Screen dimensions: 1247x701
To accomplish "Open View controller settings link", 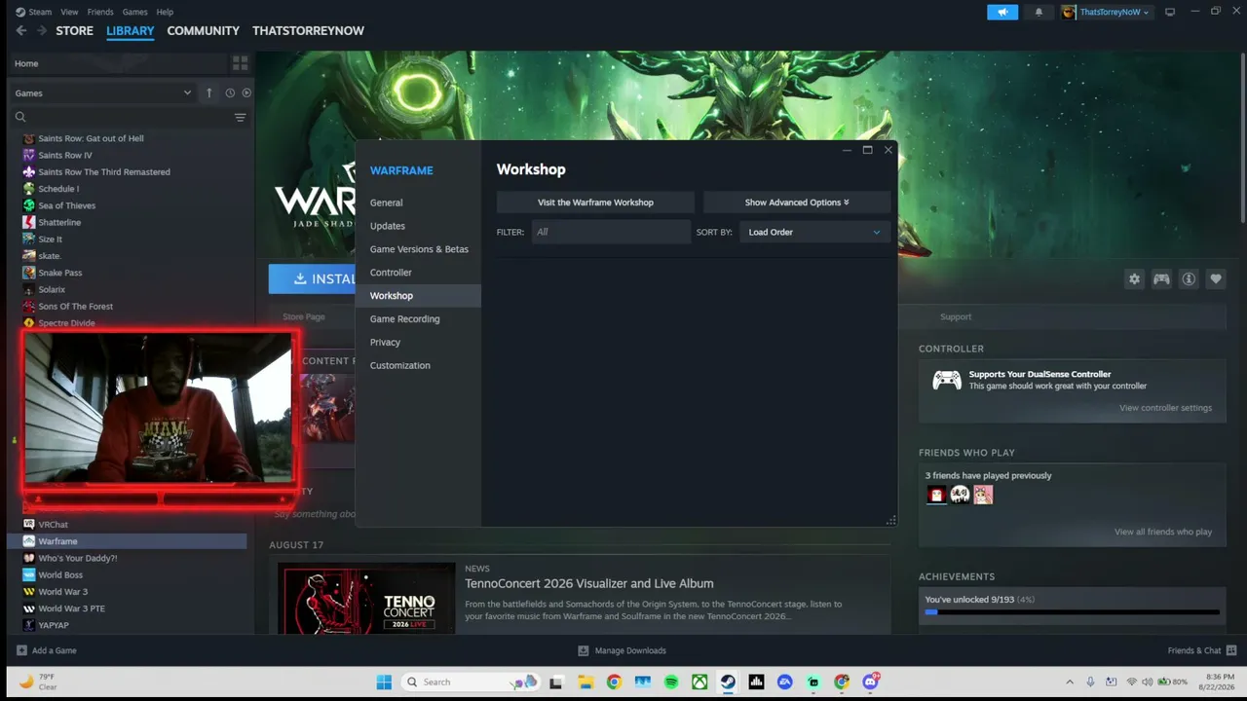I will coord(1165,408).
